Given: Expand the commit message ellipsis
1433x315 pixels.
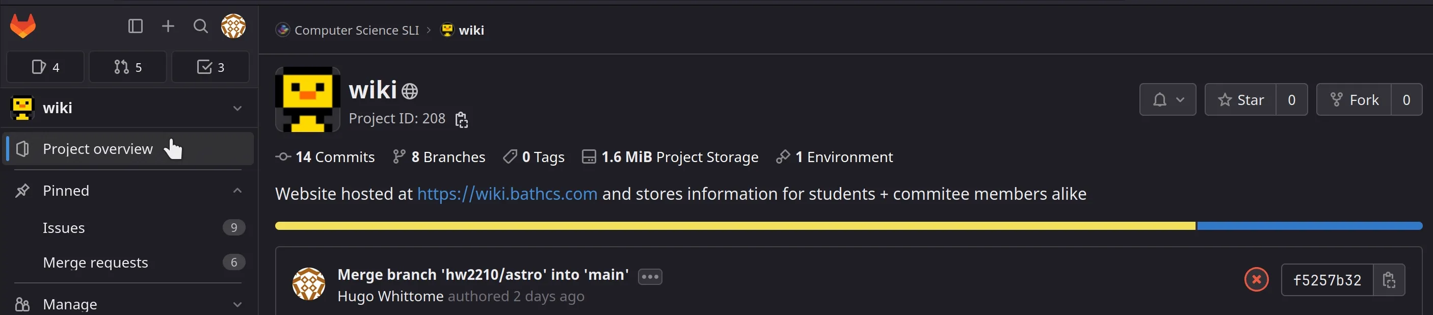Looking at the screenshot, I should click(x=649, y=276).
